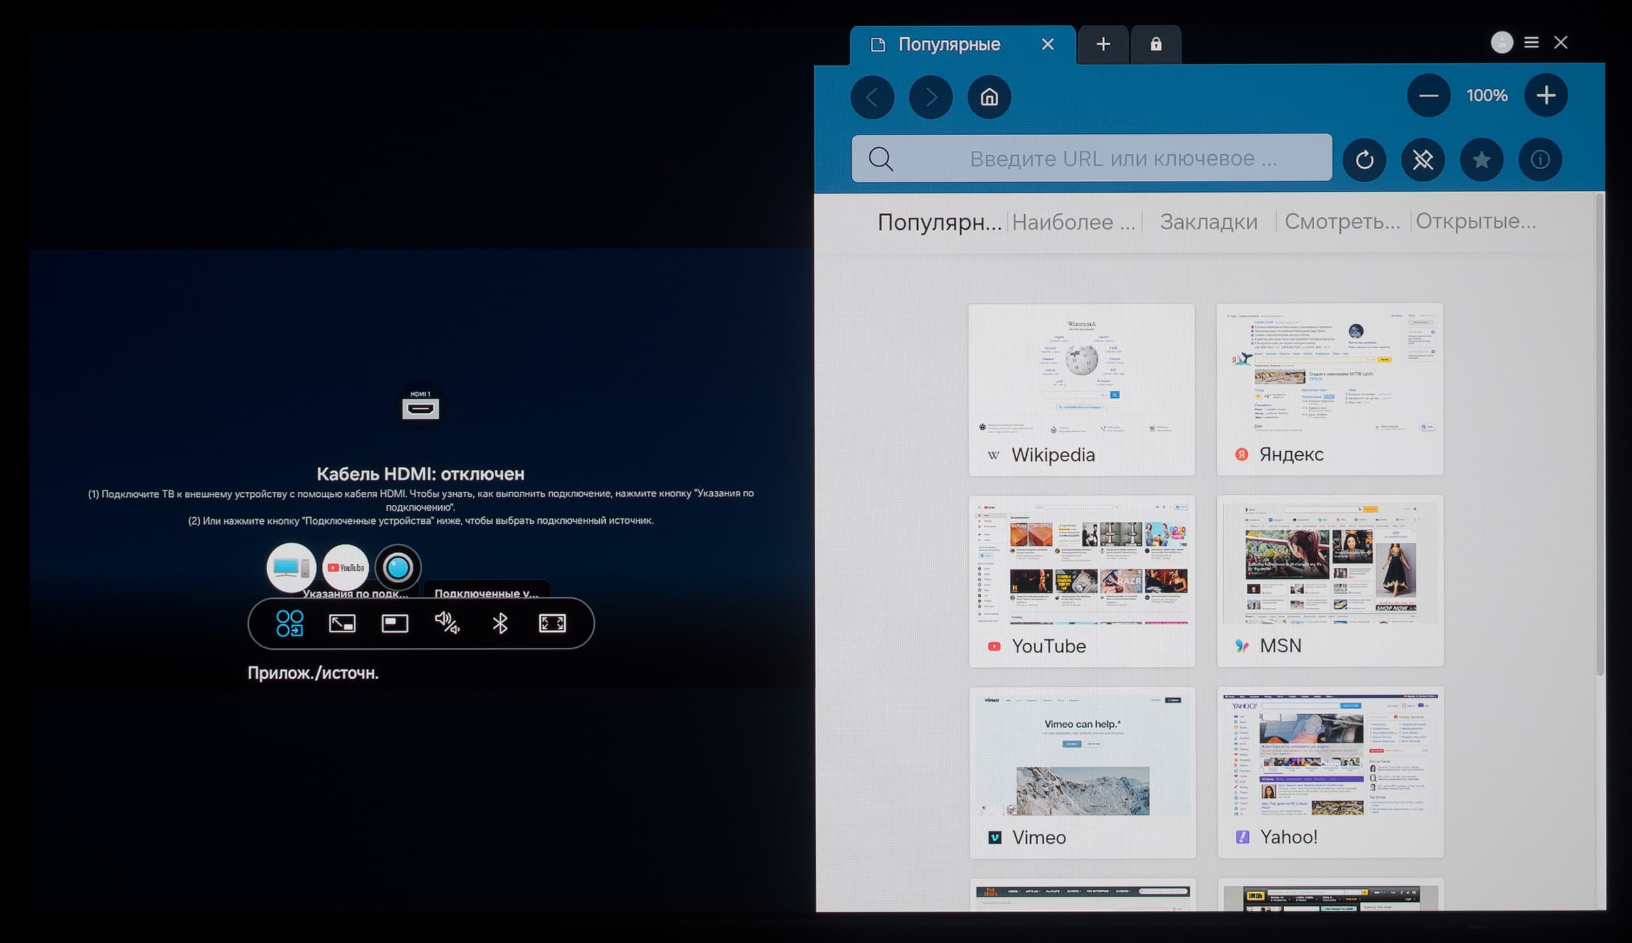Screen dimensions: 1632x943
Task: Switch to the Закладки tab
Action: coord(1208,222)
